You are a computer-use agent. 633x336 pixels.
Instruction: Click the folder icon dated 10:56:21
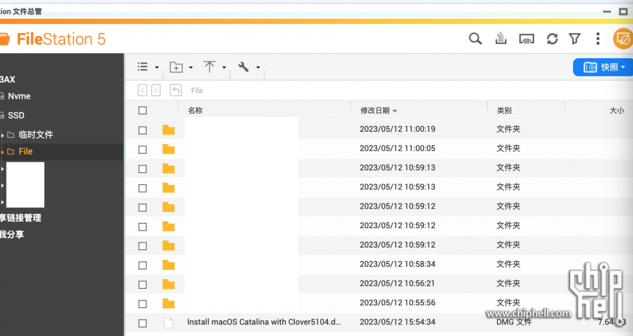coord(168,284)
